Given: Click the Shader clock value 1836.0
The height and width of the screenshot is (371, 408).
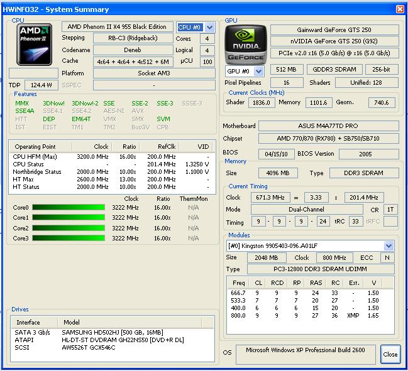Looking at the screenshot, I should coord(262,102).
